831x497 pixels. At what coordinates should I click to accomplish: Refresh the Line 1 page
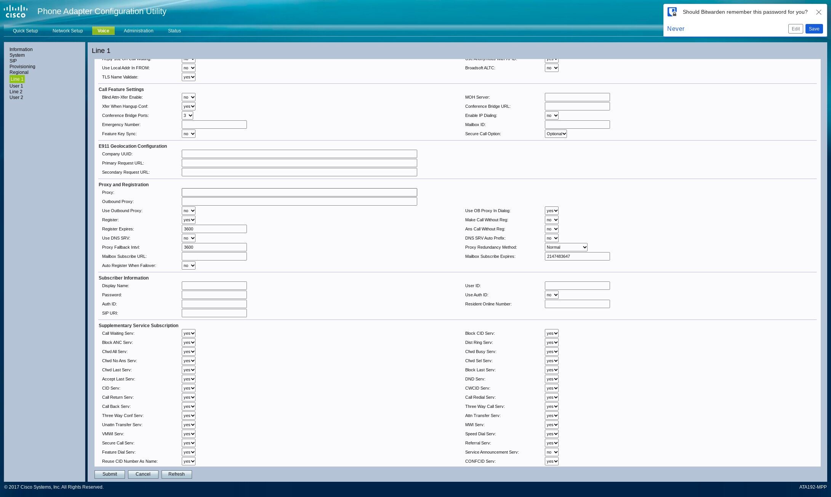coord(176,475)
